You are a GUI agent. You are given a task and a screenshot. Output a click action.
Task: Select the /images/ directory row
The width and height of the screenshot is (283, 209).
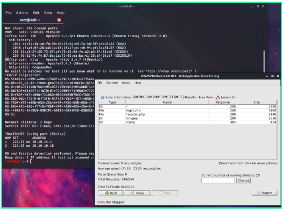click(187, 118)
